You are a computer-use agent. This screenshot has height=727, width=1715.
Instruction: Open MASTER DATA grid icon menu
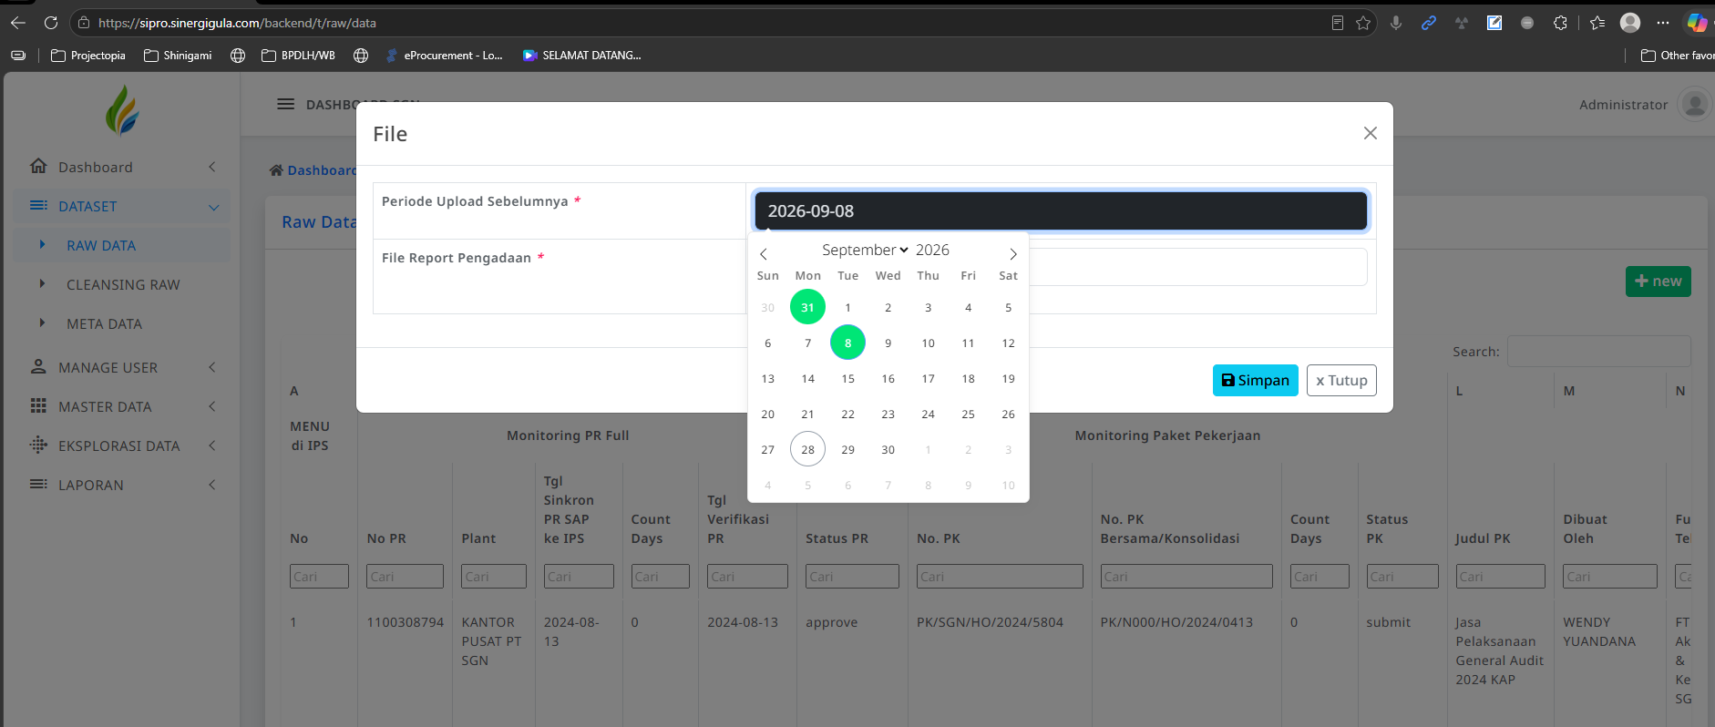(x=38, y=405)
